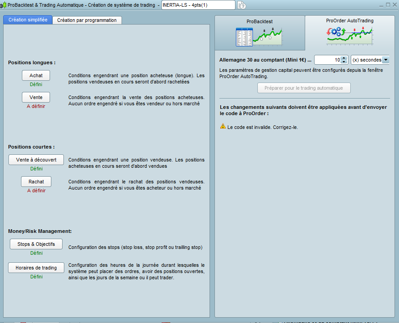Screen dimensions: 399x323
Task: Increase timeframe value with up arrow
Action: point(344,58)
